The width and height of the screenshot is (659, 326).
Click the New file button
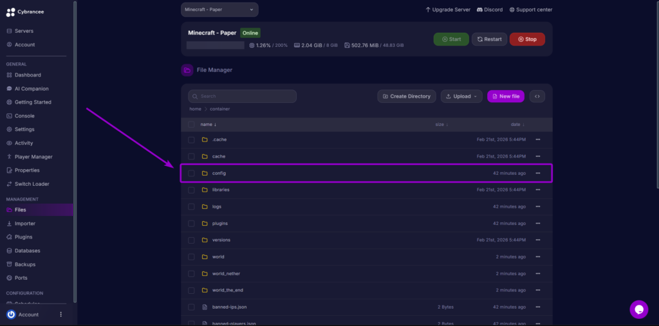506,96
